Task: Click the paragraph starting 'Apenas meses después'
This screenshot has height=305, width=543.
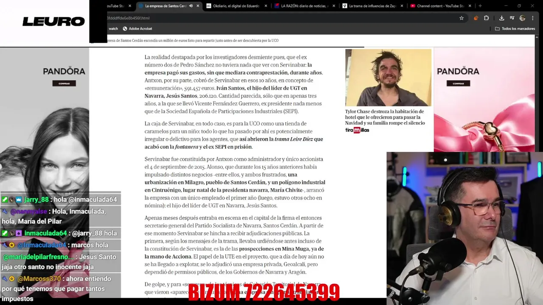Action: click(x=235, y=245)
